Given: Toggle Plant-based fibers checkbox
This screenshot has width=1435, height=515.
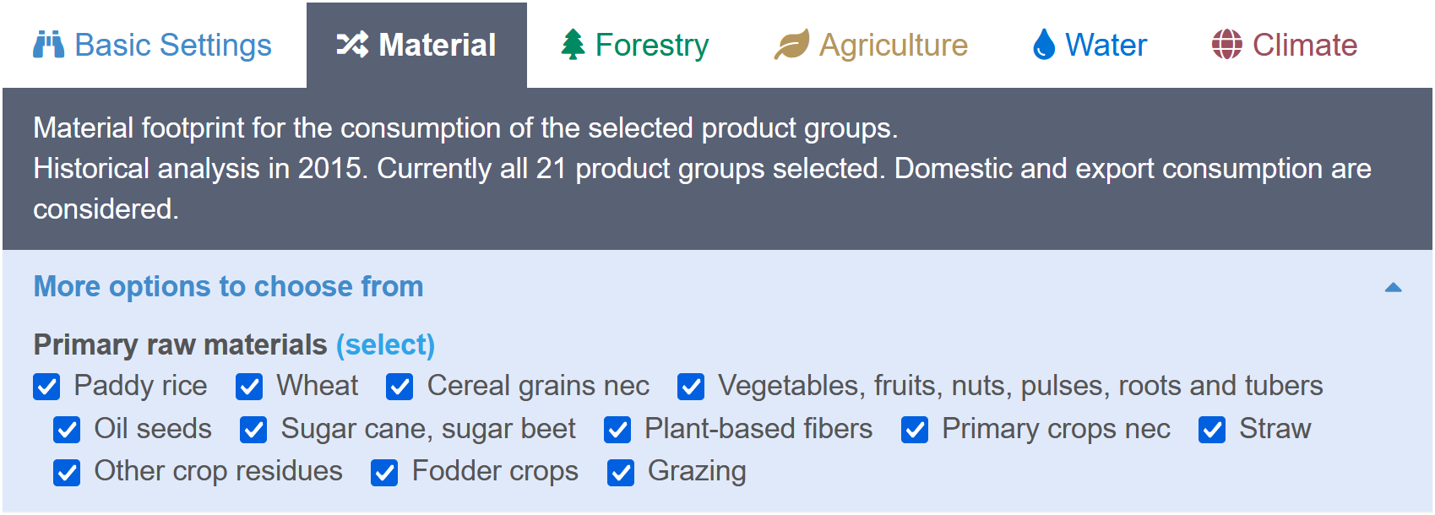Looking at the screenshot, I should [617, 430].
